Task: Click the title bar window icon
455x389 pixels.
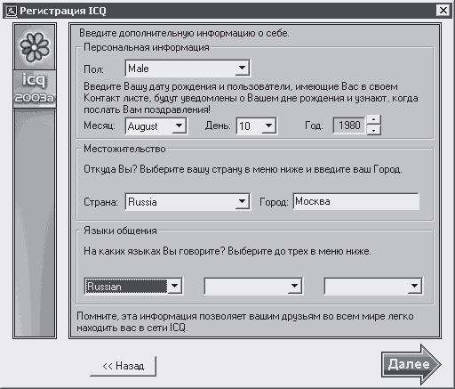Action: point(12,11)
